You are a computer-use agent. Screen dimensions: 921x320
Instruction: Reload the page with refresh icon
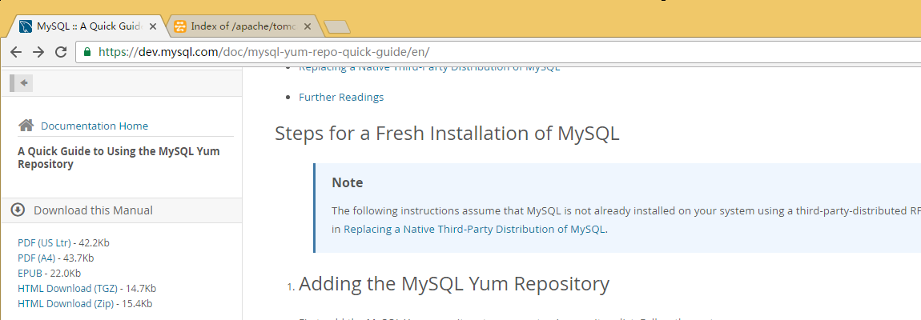[61, 52]
